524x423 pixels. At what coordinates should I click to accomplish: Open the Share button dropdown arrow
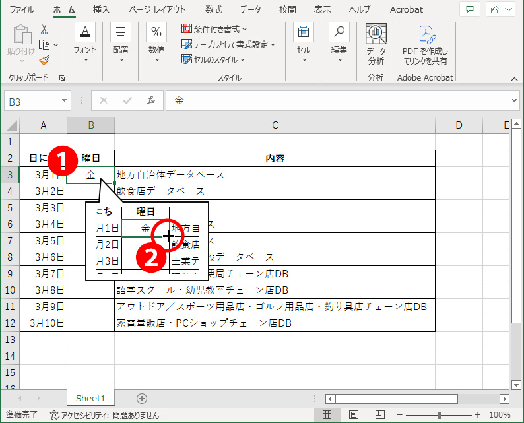(x=509, y=9)
